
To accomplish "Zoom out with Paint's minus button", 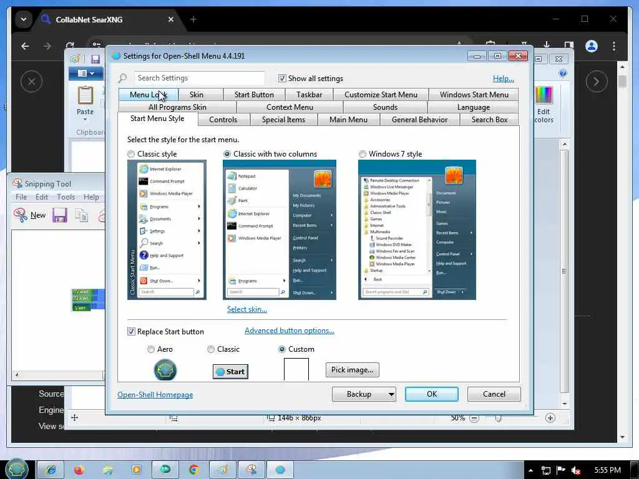I will (474, 419).
